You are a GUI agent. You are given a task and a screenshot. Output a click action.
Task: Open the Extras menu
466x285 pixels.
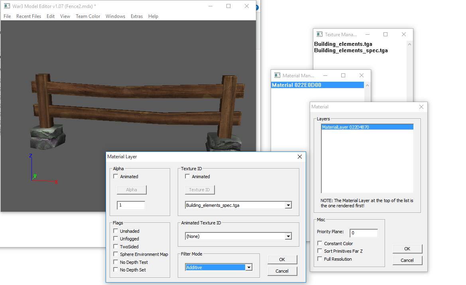(x=137, y=16)
